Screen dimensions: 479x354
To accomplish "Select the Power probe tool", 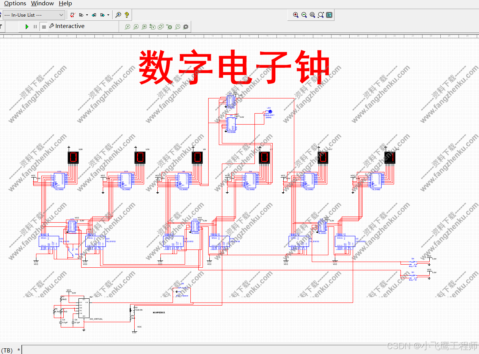I will coord(144,26).
